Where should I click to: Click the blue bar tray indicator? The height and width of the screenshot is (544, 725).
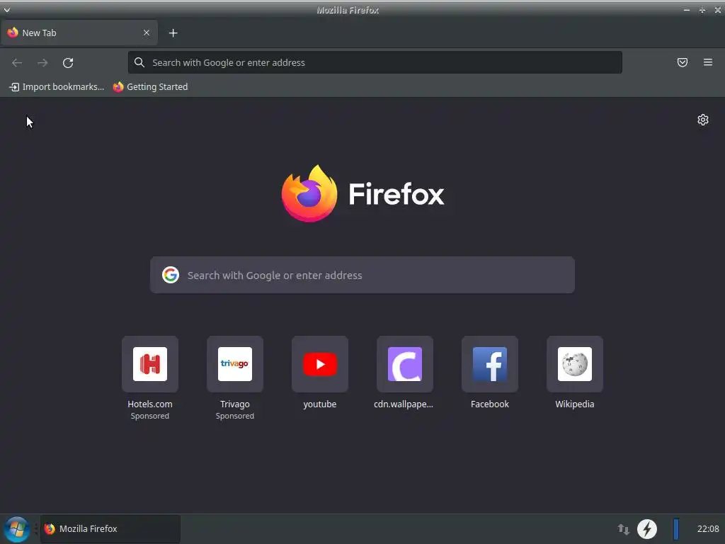pyautogui.click(x=676, y=528)
